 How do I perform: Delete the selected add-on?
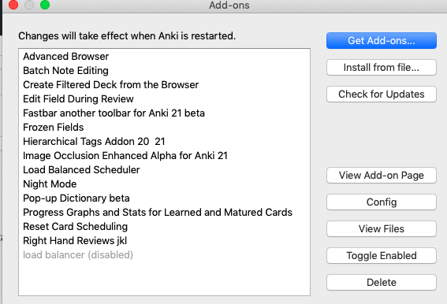tap(381, 283)
